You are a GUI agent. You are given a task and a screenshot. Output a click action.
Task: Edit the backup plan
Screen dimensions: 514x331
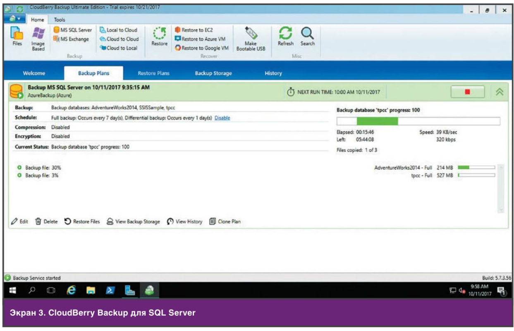click(x=20, y=221)
